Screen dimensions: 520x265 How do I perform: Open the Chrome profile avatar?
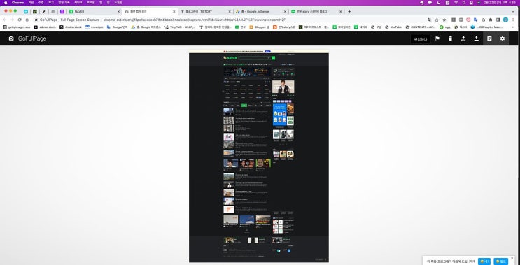tap(505, 20)
